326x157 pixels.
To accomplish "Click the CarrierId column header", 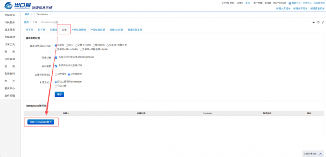I will (x=207, y=113).
